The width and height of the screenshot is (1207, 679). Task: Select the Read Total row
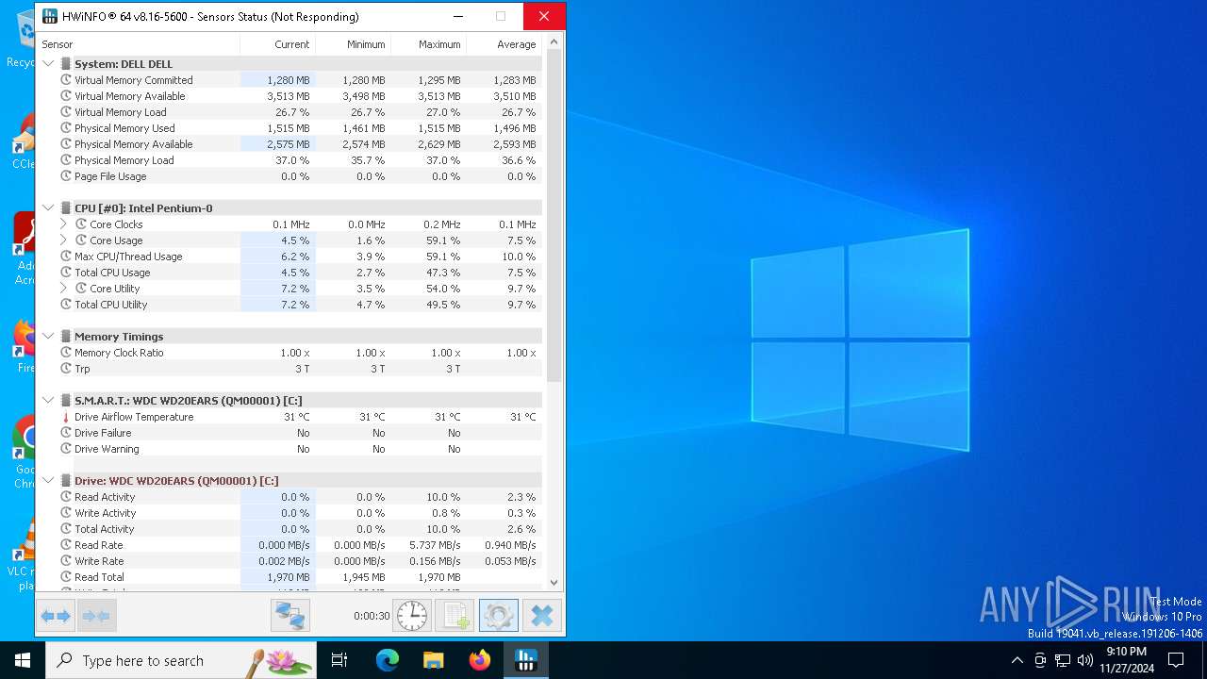point(289,577)
